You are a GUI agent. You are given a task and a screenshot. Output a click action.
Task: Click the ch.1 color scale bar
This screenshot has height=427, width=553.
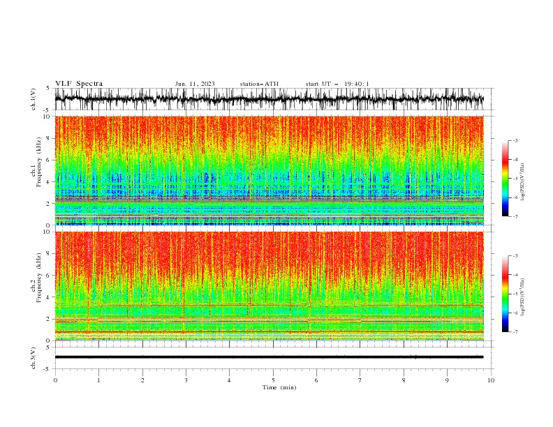point(505,179)
